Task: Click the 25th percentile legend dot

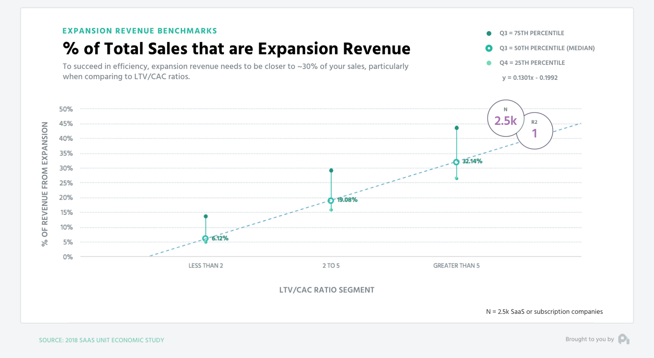Action: click(489, 63)
